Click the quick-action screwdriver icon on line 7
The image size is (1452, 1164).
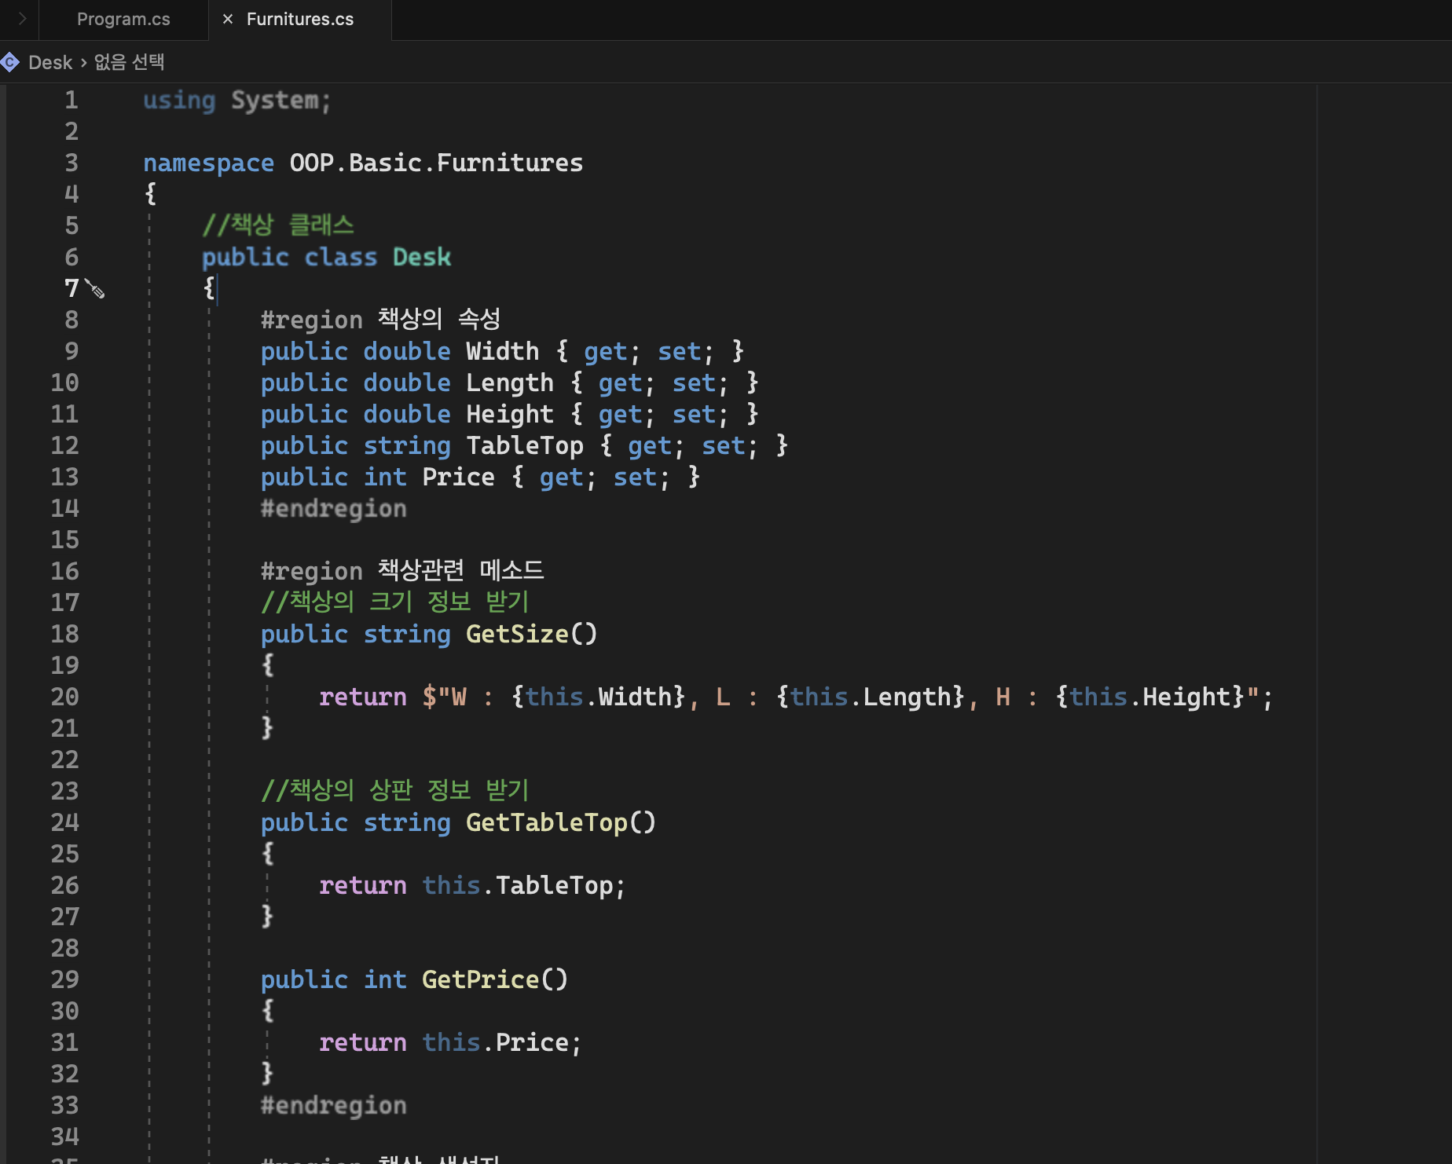click(x=95, y=289)
